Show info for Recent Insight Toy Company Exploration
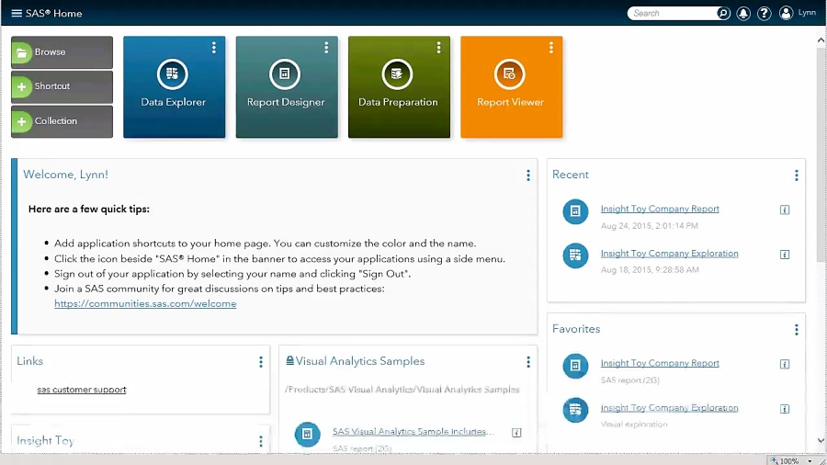 click(x=785, y=255)
